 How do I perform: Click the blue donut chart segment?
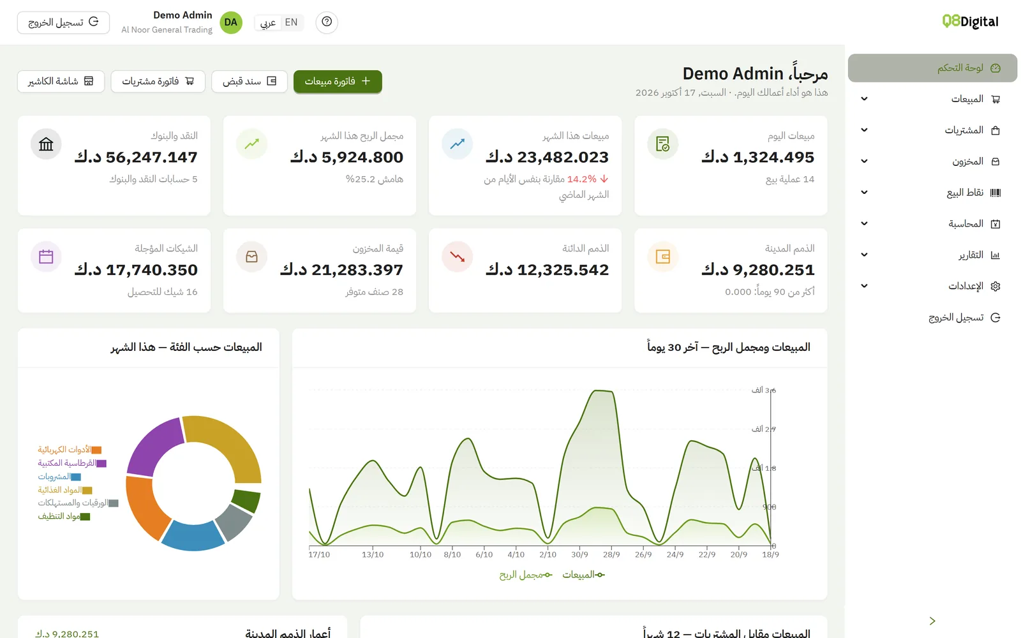coord(193,537)
